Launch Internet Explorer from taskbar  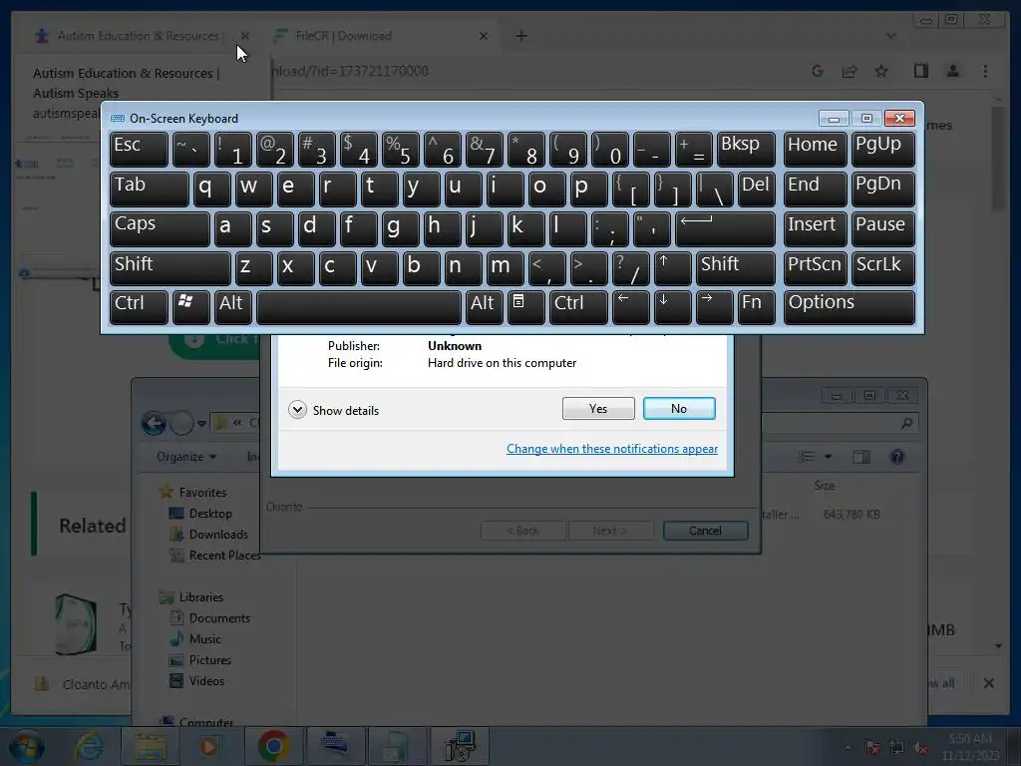89,746
